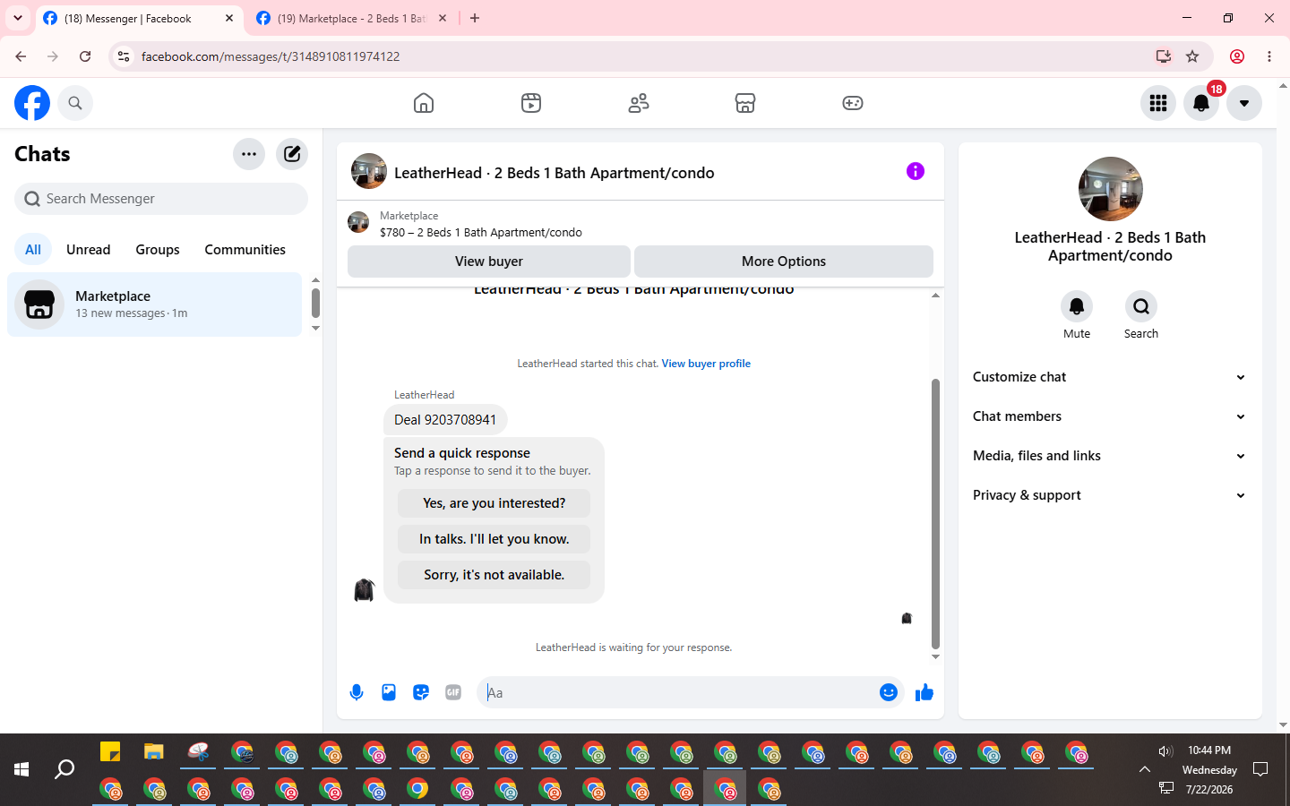Mute the conversation with the bell icon
1290x806 pixels.
pyautogui.click(x=1077, y=306)
